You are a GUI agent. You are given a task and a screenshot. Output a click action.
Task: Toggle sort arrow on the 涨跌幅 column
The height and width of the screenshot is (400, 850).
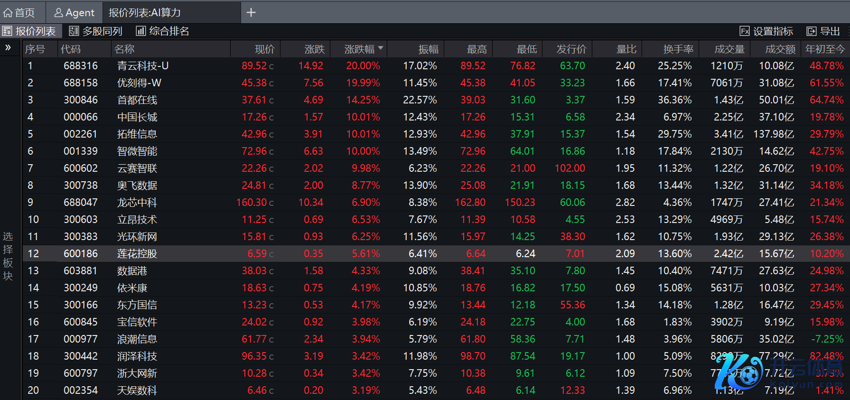click(381, 49)
